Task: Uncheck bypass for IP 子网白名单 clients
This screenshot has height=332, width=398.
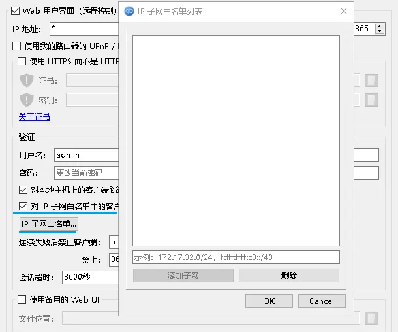Action: (23, 206)
